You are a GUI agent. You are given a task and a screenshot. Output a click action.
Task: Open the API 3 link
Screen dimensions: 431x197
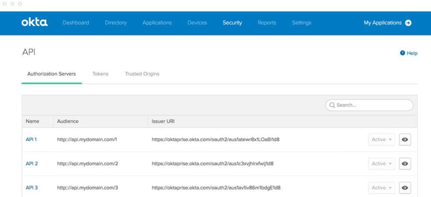pyautogui.click(x=32, y=188)
